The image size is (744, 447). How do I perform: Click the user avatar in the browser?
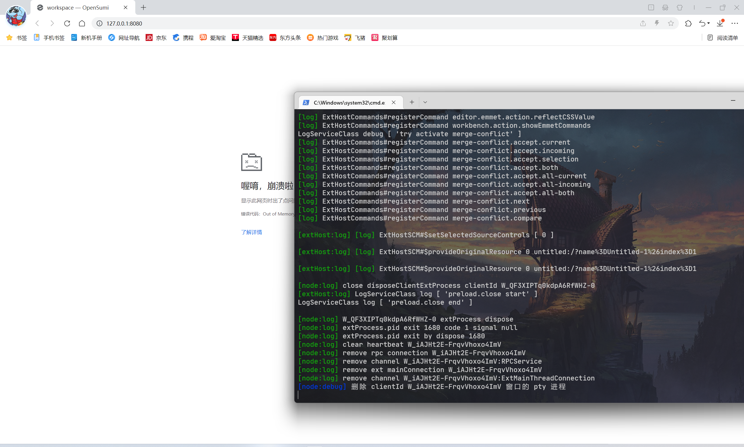click(x=16, y=16)
